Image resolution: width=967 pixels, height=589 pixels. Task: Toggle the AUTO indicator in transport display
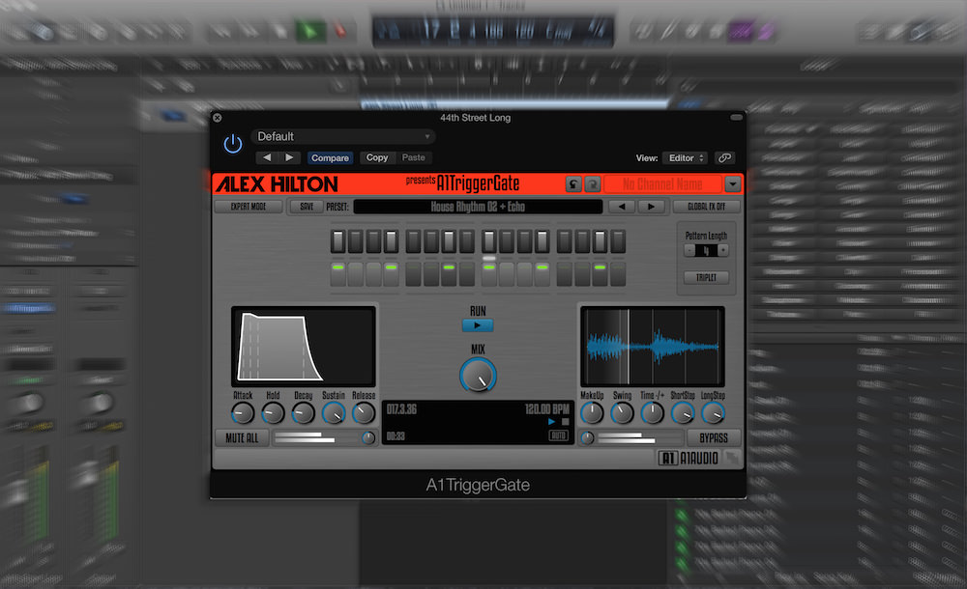tap(558, 435)
